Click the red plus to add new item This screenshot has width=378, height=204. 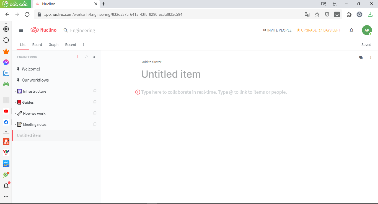(x=77, y=57)
